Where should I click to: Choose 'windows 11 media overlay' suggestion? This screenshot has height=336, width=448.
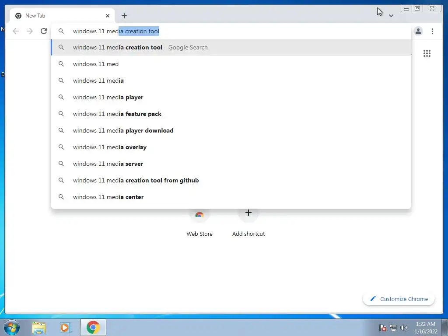pyautogui.click(x=231, y=147)
